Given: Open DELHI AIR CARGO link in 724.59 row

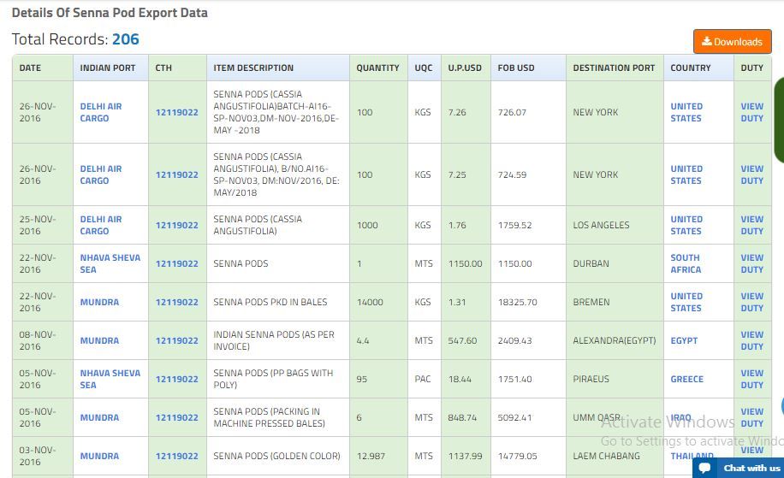Looking at the screenshot, I should click(x=101, y=174).
